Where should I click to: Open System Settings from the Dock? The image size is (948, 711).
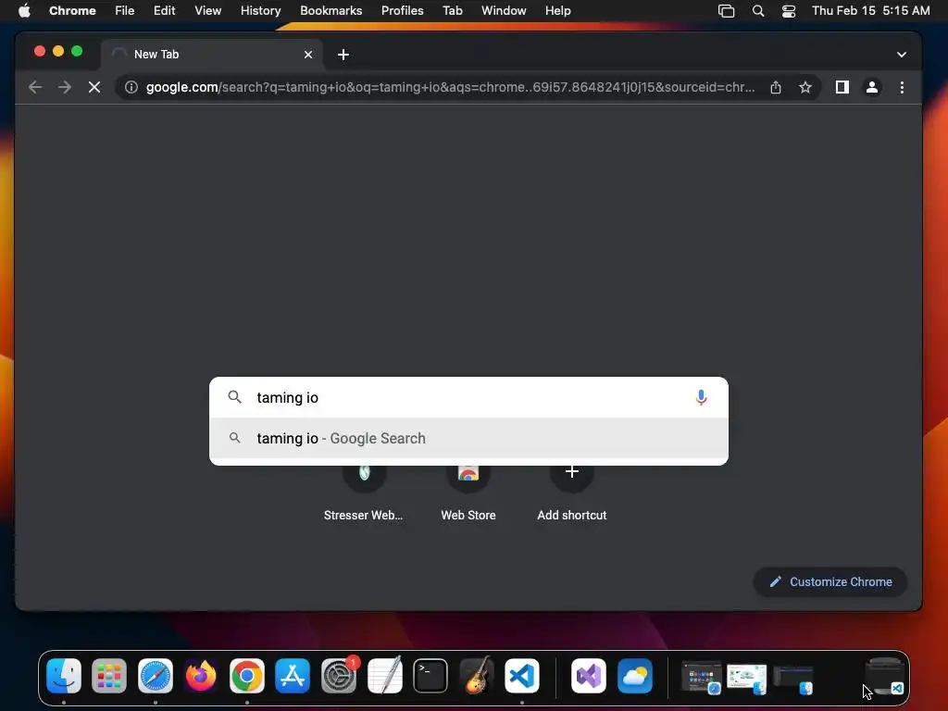point(339,675)
